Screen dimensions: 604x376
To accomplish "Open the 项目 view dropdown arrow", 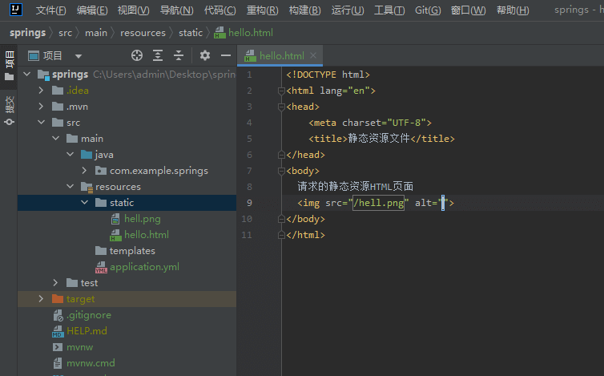I will (x=79, y=56).
